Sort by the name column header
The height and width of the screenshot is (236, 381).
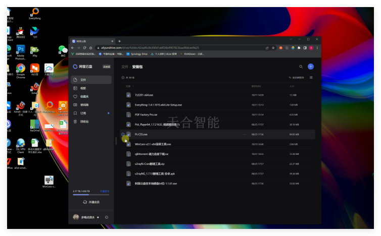coord(130,86)
